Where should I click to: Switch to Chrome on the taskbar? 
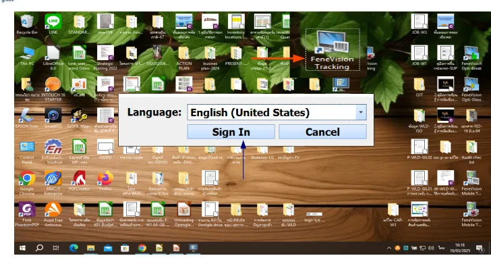142,249
